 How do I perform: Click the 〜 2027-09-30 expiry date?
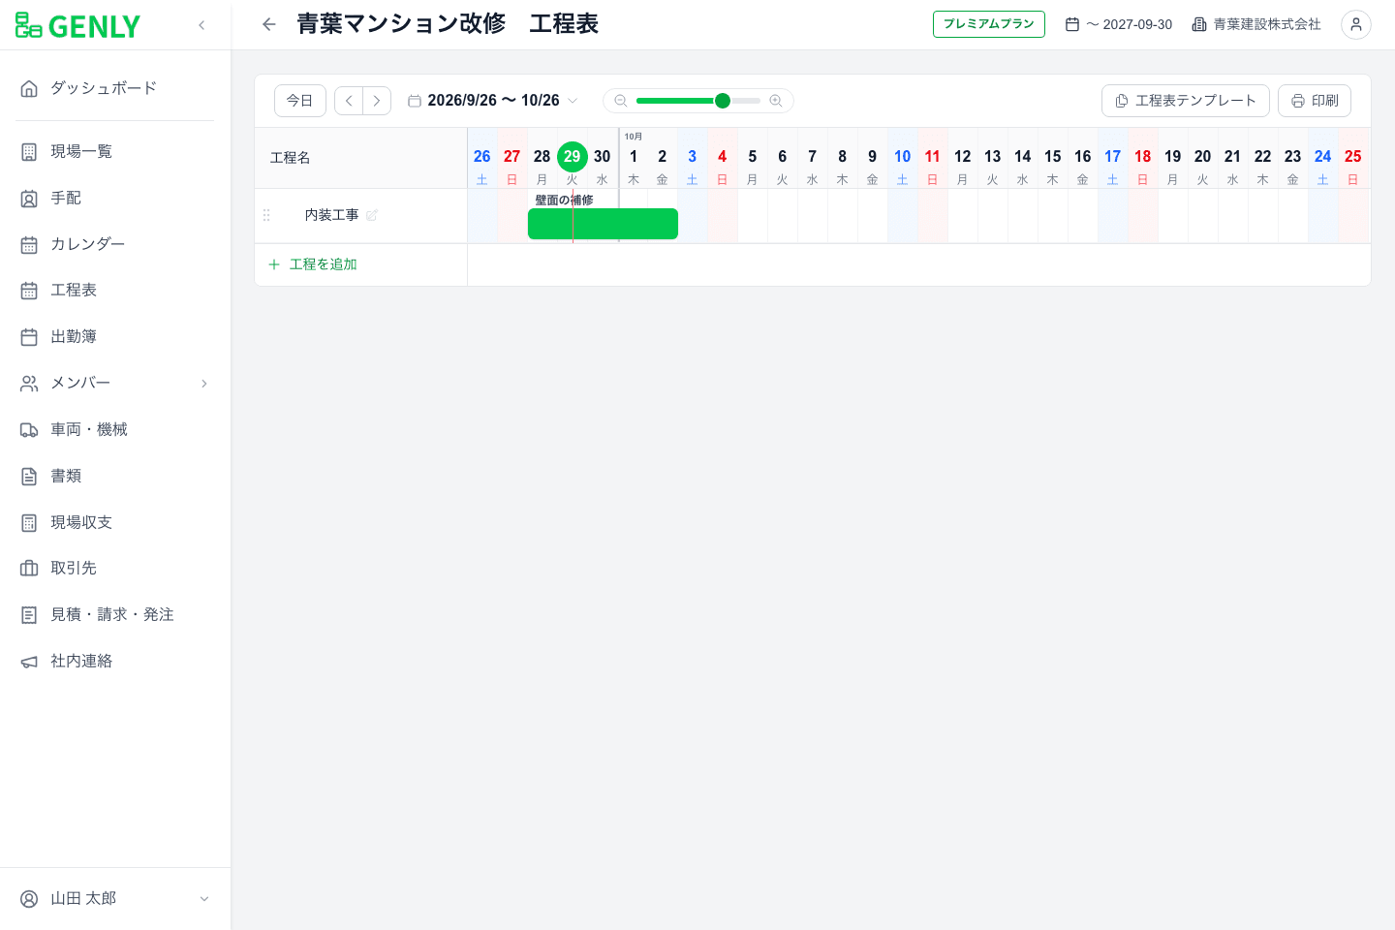[x=1119, y=24]
